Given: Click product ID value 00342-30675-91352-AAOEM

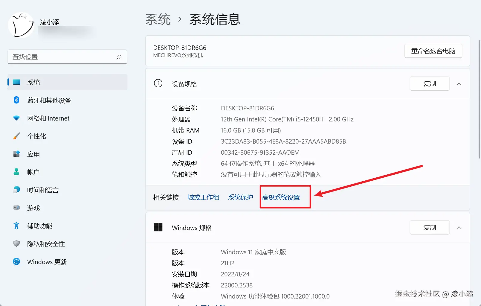Looking at the screenshot, I should click(x=260, y=153).
